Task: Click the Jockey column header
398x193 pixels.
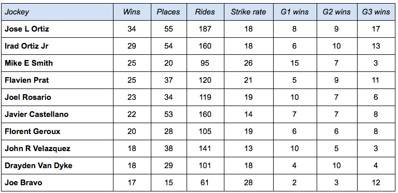Action: (x=58, y=12)
